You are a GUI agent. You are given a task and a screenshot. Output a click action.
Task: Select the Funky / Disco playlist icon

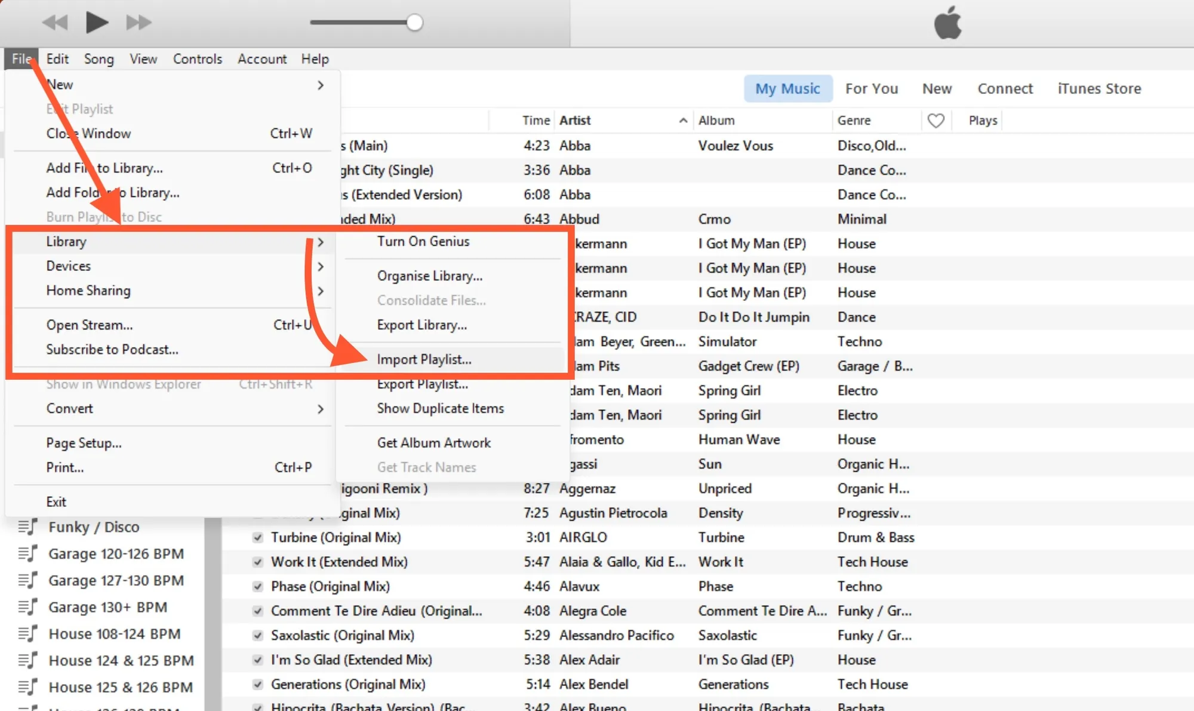[27, 527]
